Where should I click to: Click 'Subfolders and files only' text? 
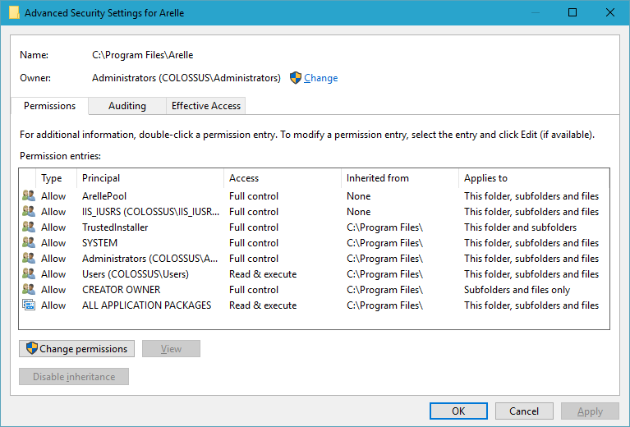click(x=517, y=290)
